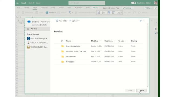Viewport: 173px width, 97px height.
Task: Expand more chart types dropdown
Action: [122, 13]
